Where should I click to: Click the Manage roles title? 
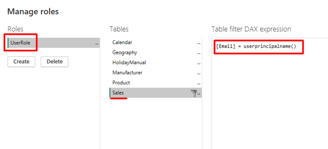click(33, 11)
